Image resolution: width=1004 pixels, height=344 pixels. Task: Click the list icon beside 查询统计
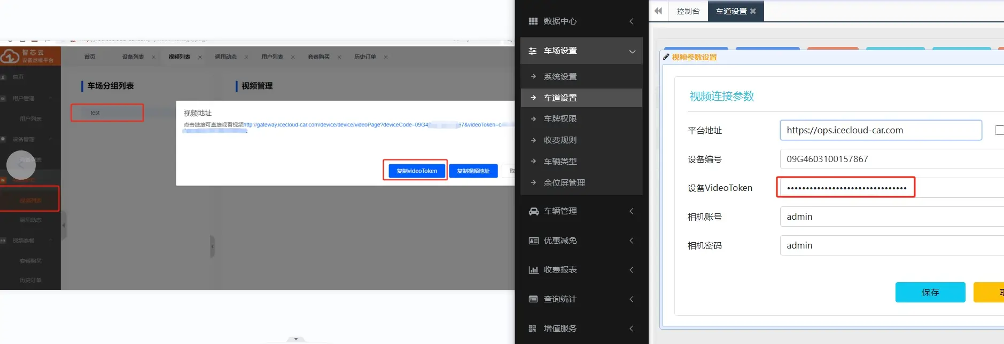point(533,299)
